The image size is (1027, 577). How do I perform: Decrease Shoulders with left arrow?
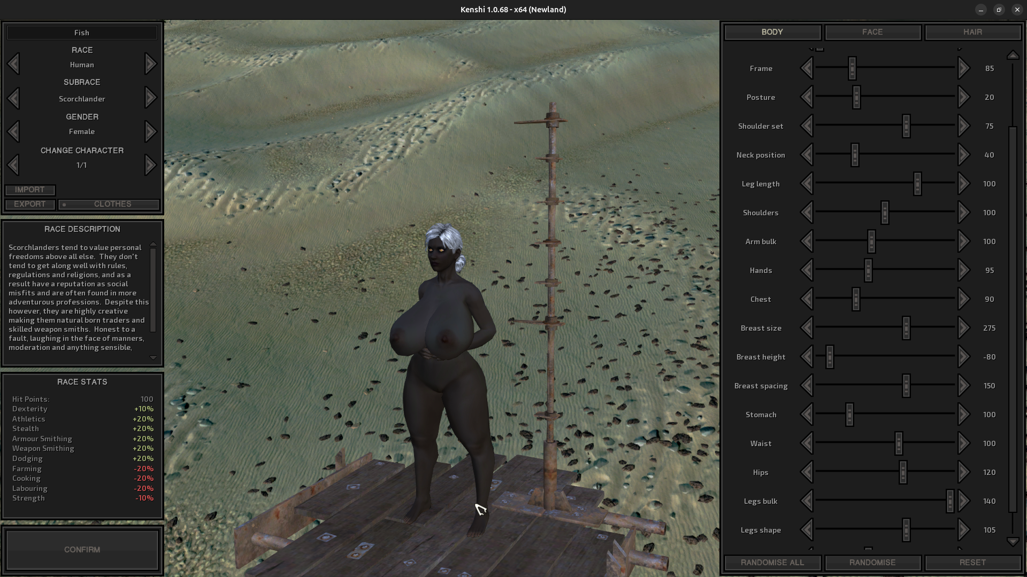807,213
